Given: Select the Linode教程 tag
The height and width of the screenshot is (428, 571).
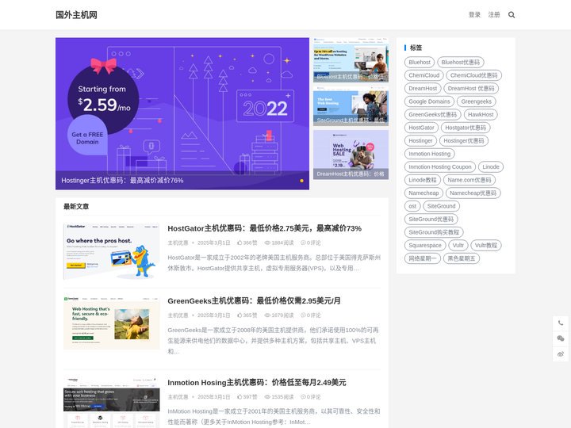Looking at the screenshot, I should [x=423, y=180].
